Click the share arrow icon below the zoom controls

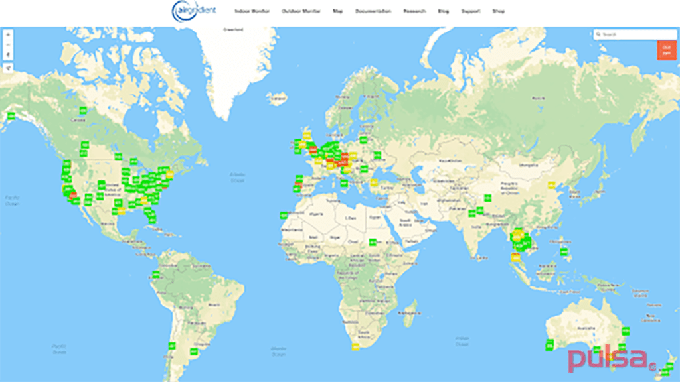(x=7, y=68)
